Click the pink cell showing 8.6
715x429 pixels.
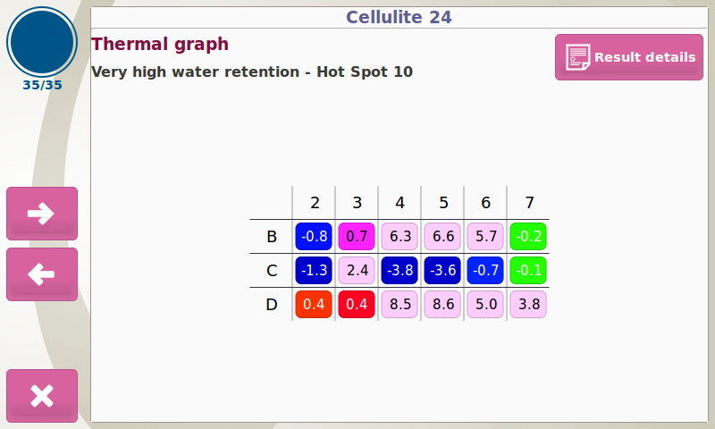(x=442, y=304)
